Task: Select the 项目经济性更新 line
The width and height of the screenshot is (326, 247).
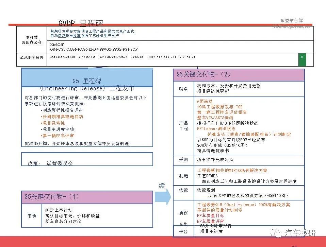Action: (213, 91)
